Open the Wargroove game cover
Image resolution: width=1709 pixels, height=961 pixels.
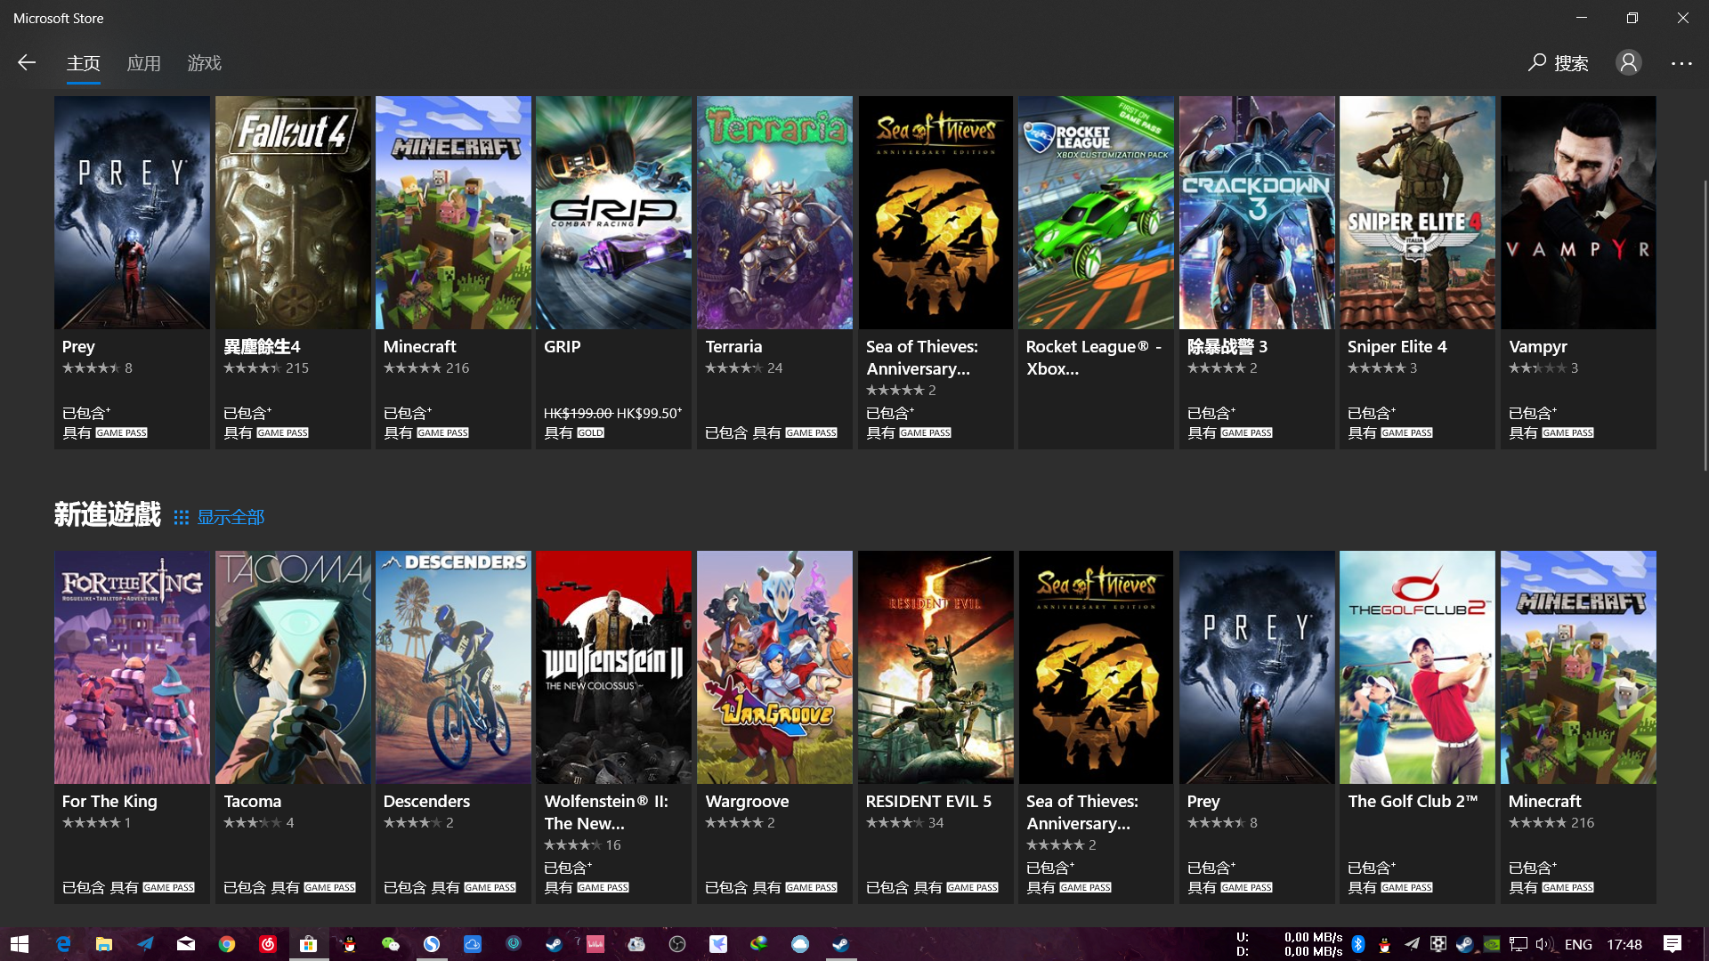click(774, 667)
